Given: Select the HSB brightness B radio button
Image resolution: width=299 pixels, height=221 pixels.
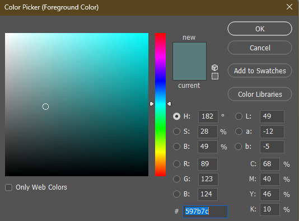Looking at the screenshot, I should click(176, 147).
